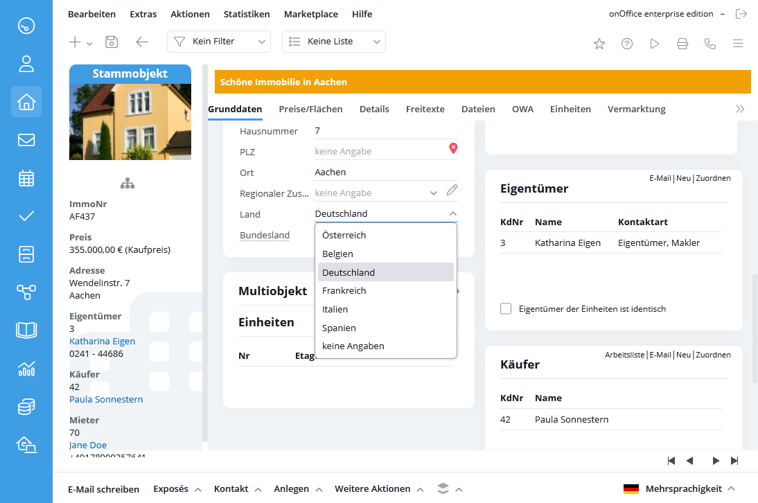Click the logout arrow icon
758x503 pixels.
741,14
